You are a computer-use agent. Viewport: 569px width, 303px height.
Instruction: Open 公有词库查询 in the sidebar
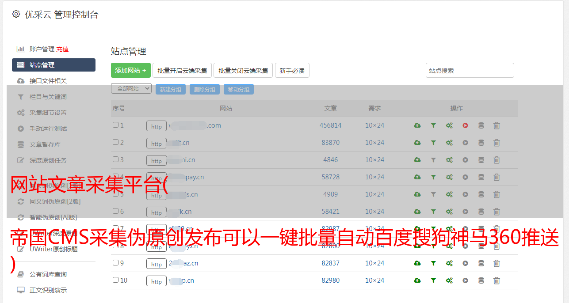(x=48, y=274)
